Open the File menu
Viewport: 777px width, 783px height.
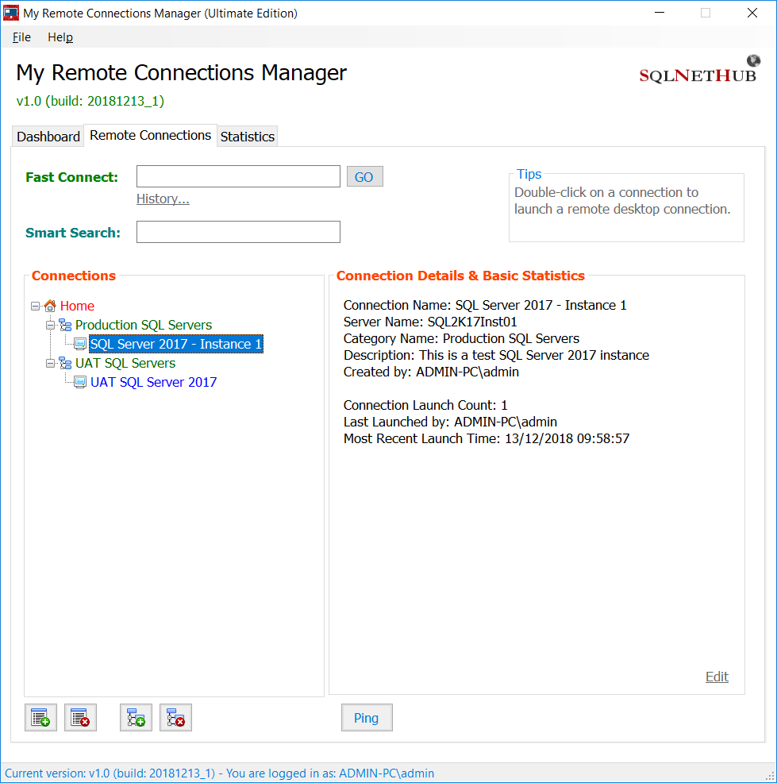click(x=21, y=37)
